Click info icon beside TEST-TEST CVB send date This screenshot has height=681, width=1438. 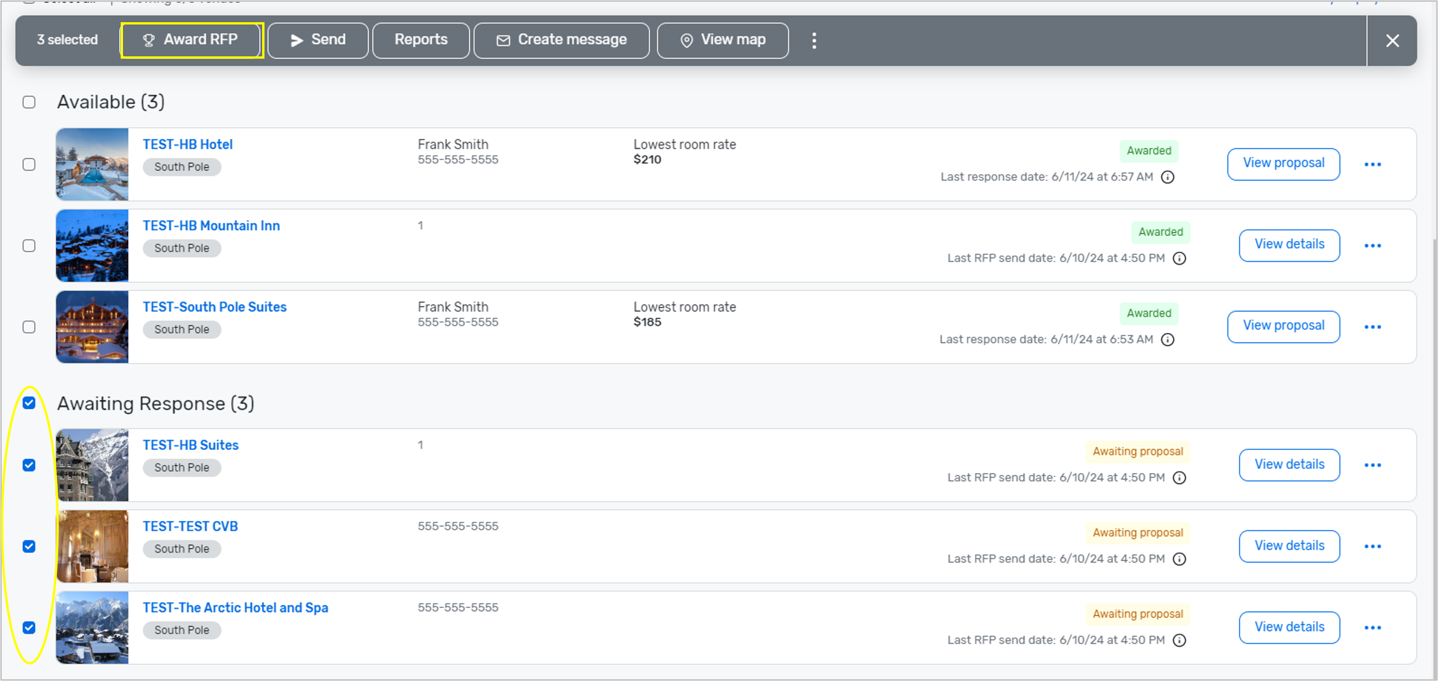click(x=1179, y=559)
